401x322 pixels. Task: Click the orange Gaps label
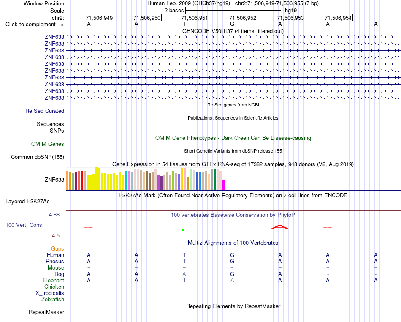point(57,248)
